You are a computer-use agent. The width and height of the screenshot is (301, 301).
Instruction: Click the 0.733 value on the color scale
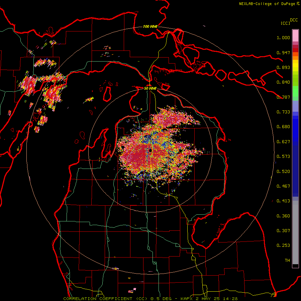[283, 112]
